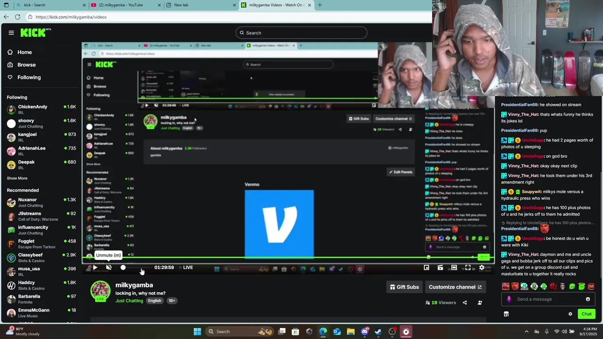Screen dimensions: 603x339
Task: Open Barbarella recommended channel
Action: click(x=41, y=299)
